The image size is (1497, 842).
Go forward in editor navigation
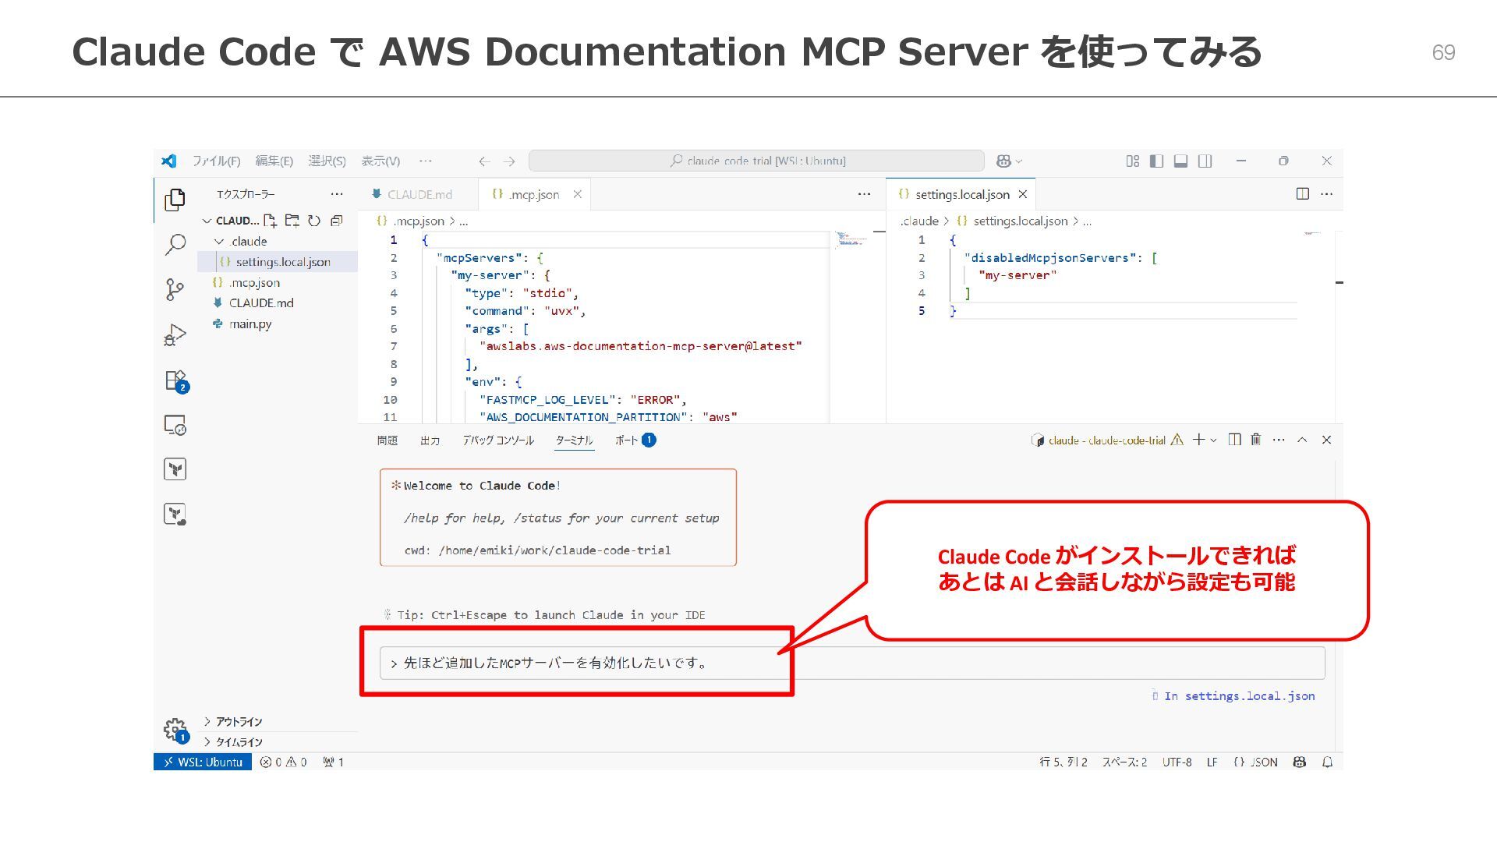(509, 161)
